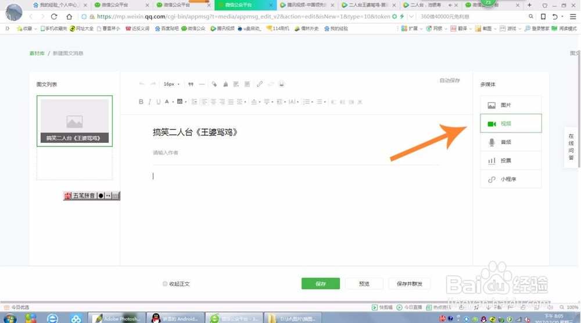Insert a blockquote with the quote icon
Screen dimensions: 581x323
point(191,84)
